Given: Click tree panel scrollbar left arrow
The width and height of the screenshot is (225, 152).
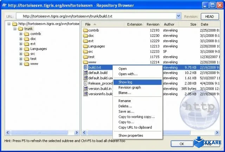Looking at the screenshot, I should [8, 132].
